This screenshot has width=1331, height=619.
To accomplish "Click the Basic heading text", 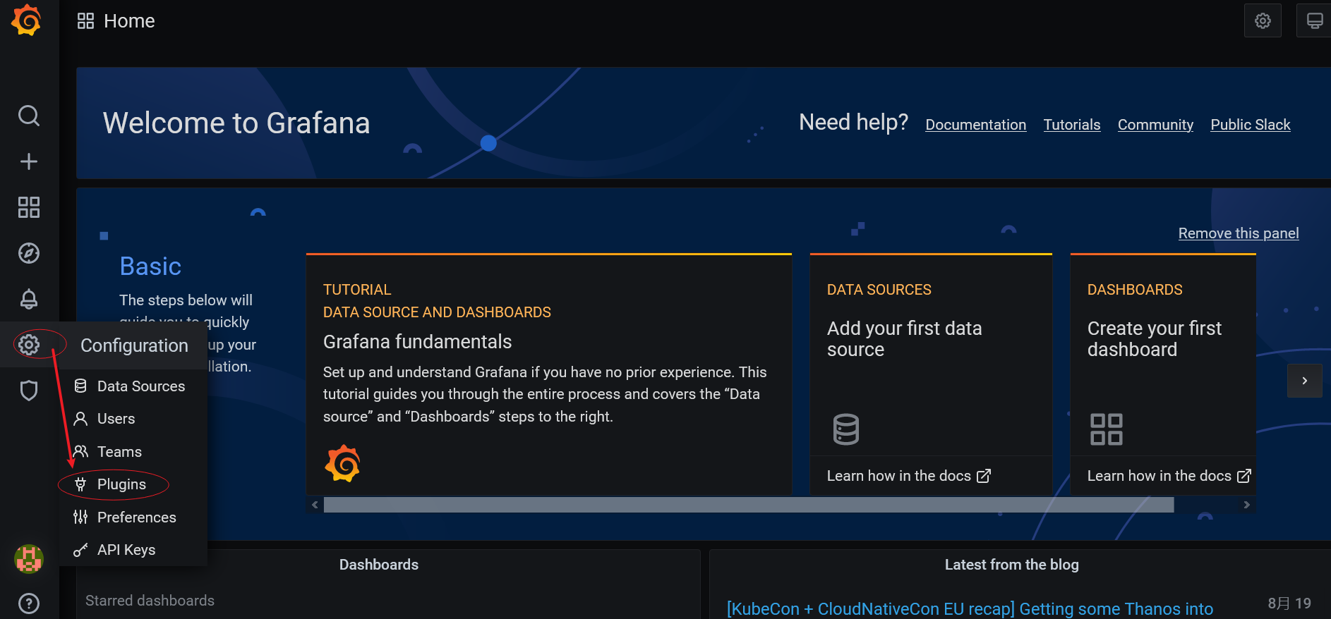I will coord(150,266).
